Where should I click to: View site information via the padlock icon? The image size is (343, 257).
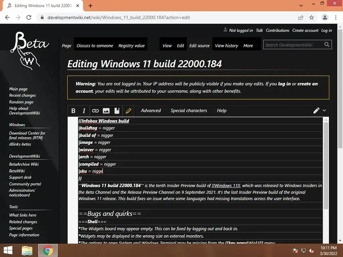pos(42,17)
